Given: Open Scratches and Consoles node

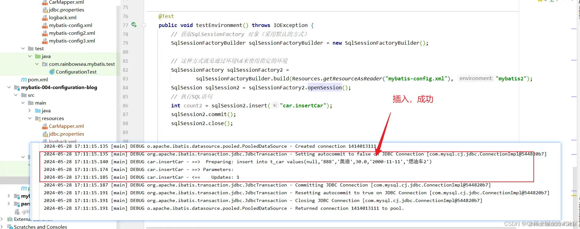Looking at the screenshot, I should 40,227.
